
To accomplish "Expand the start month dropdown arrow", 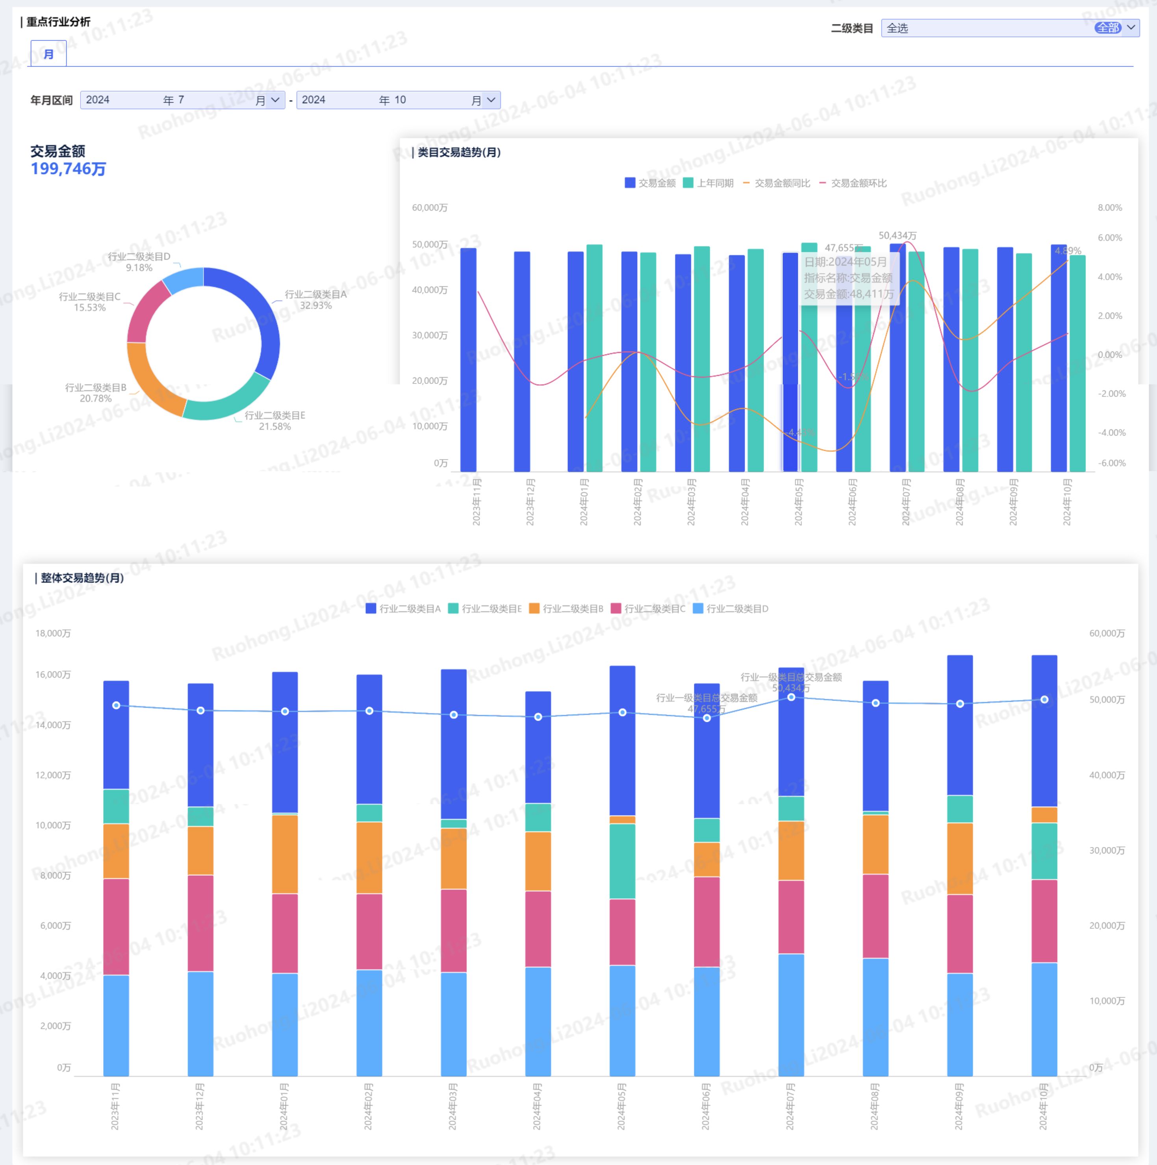I will click(x=275, y=100).
